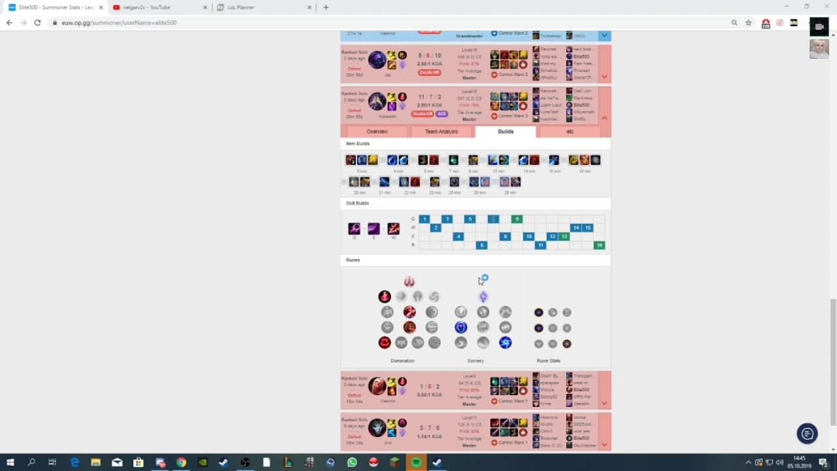
Task: Click the item icon purchased at 25 min
Action: click(454, 182)
